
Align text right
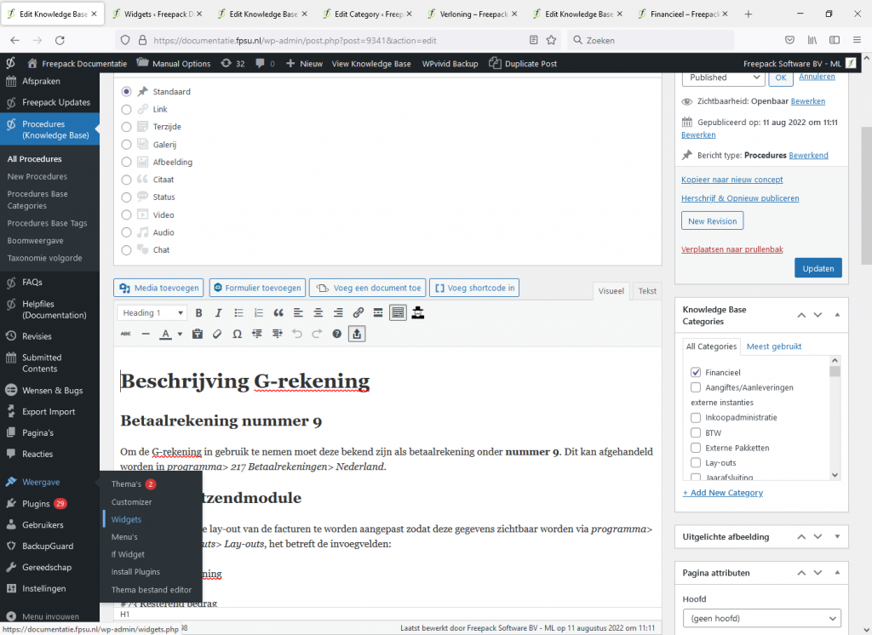[338, 313]
